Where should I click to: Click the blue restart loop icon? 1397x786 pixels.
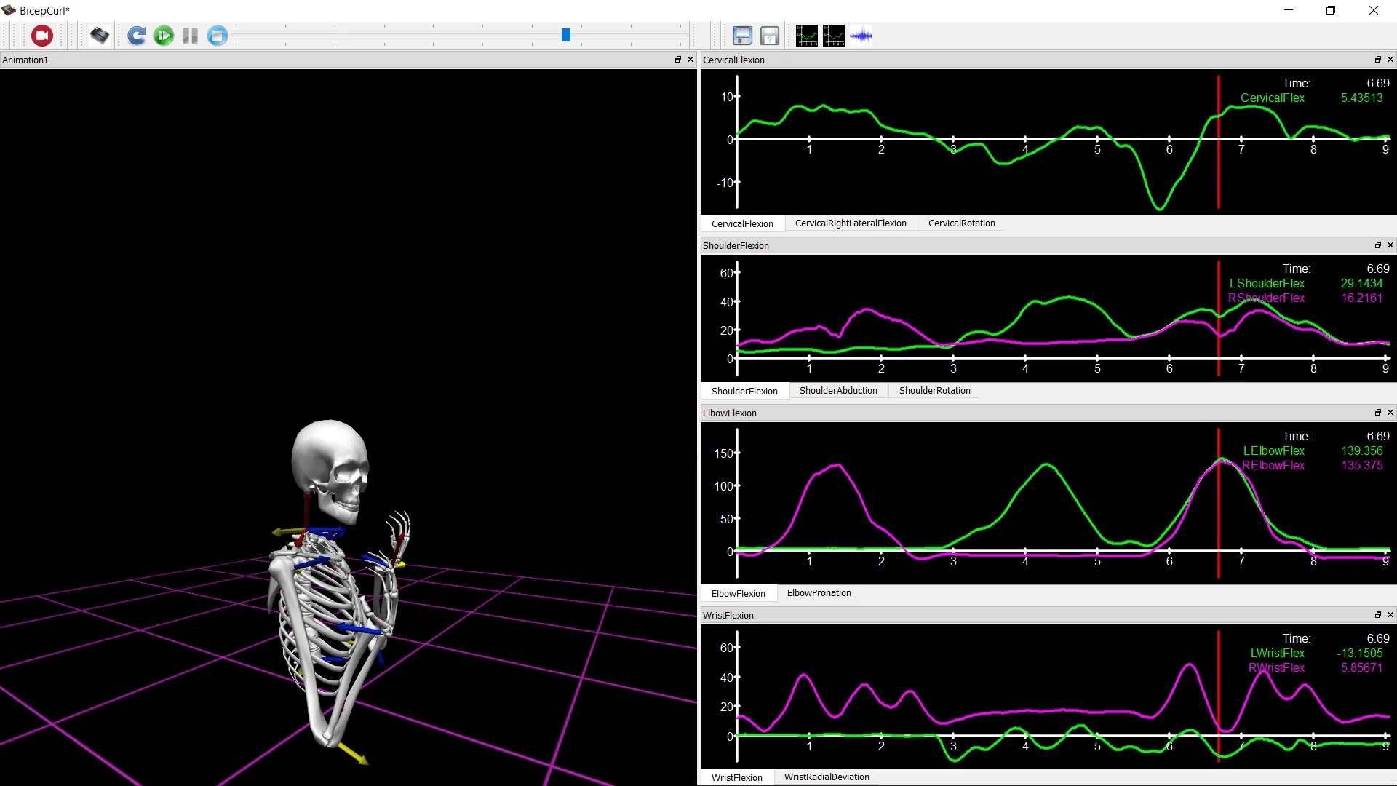[x=136, y=36]
